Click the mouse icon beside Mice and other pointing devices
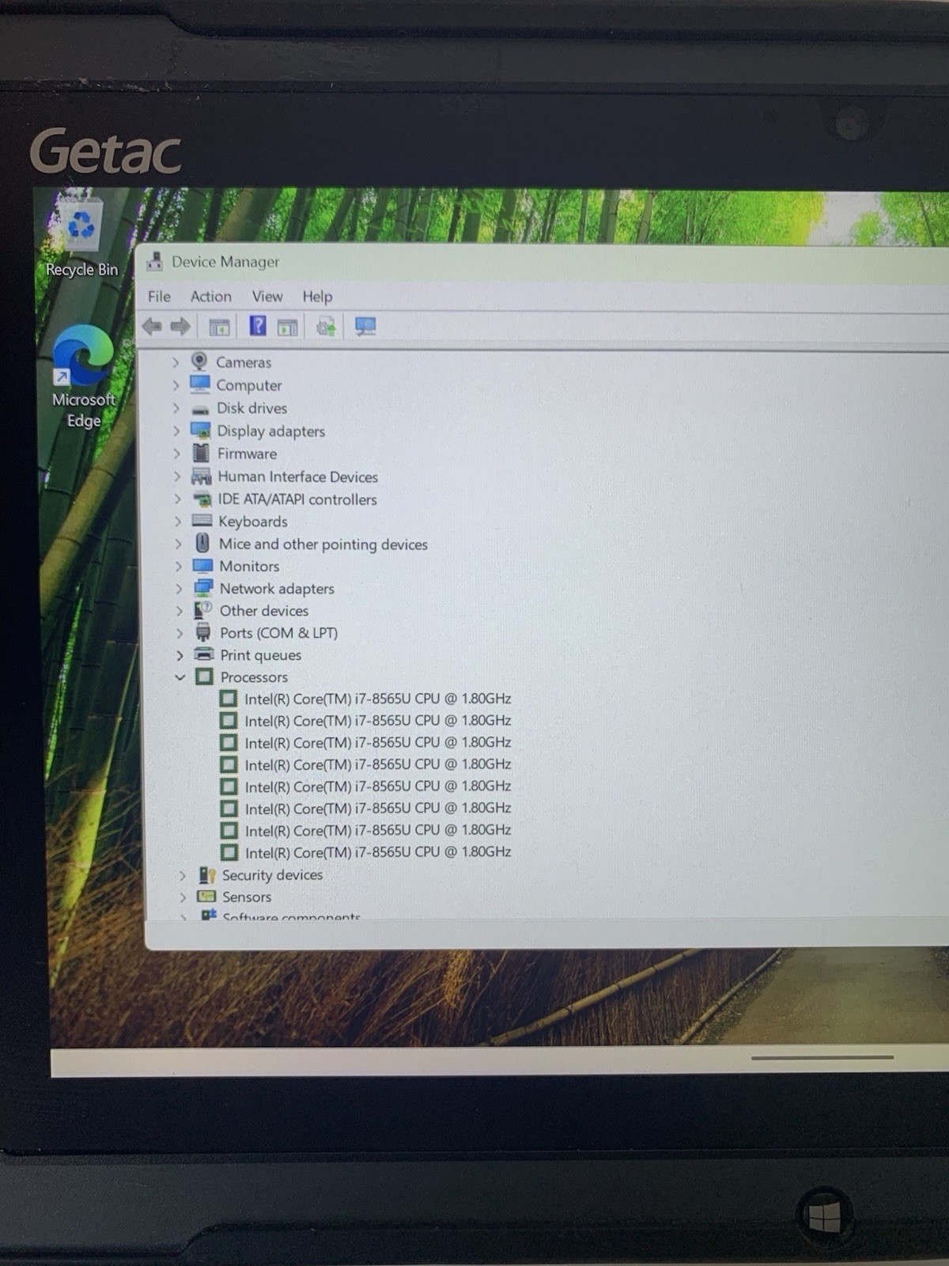The image size is (949, 1266). pyautogui.click(x=202, y=543)
